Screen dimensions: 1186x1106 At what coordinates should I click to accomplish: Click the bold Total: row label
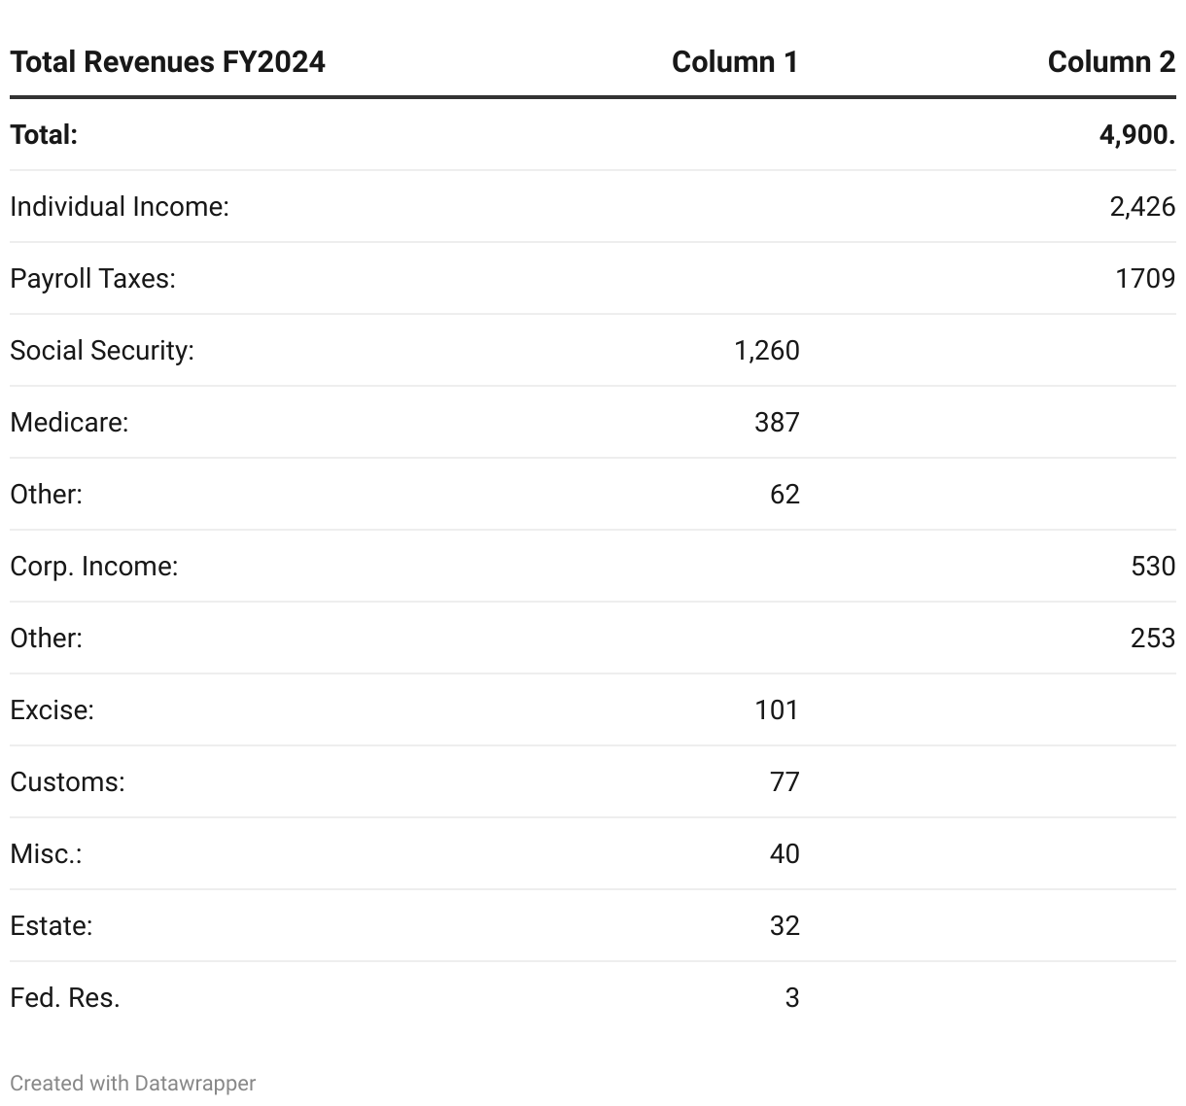point(44,135)
